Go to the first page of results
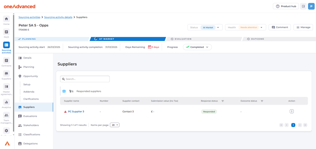The width and height of the screenshot is (316, 149). point(281,125)
